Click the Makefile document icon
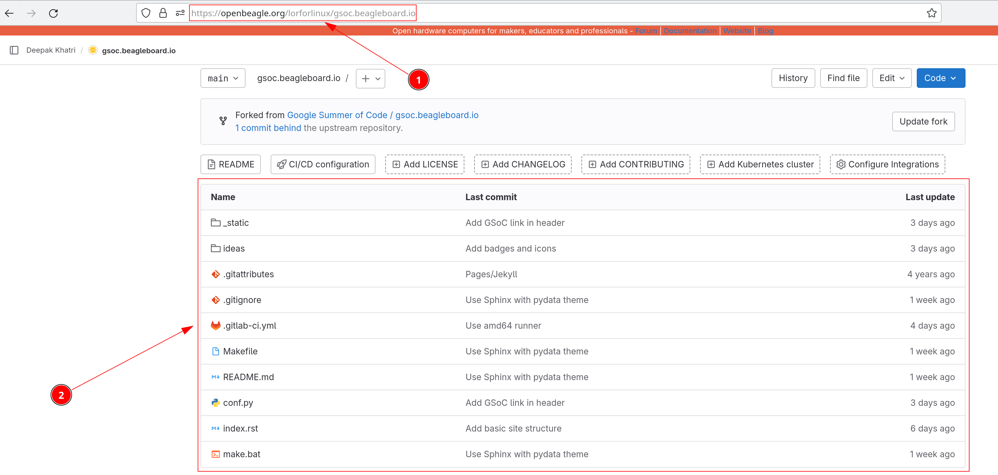The image size is (998, 475). pos(216,351)
